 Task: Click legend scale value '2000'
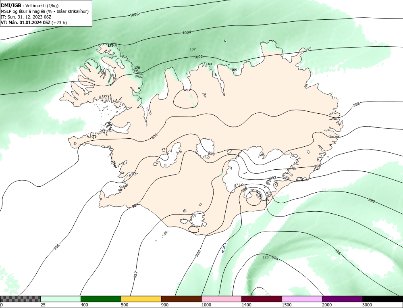pos(327,305)
